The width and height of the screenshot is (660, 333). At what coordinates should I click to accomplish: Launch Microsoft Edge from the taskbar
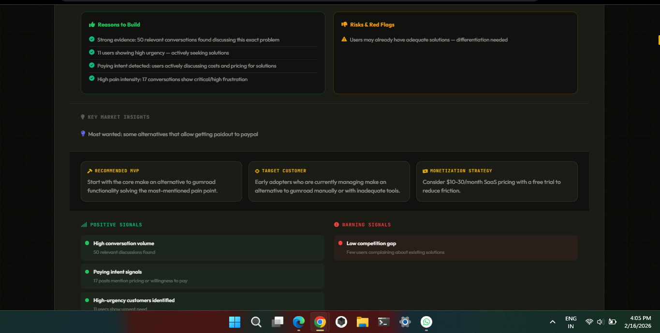point(299,322)
